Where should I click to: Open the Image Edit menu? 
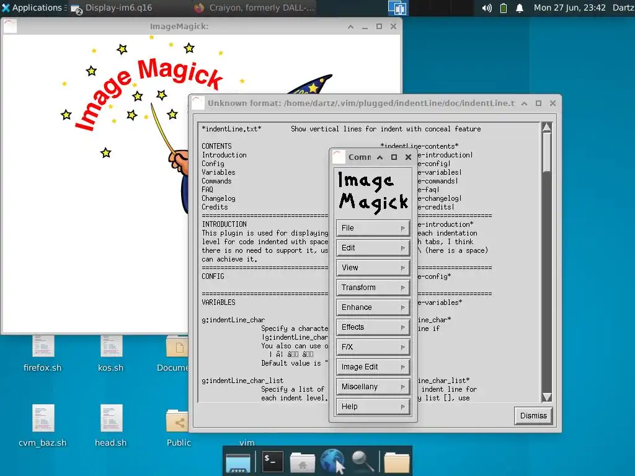[x=373, y=367]
